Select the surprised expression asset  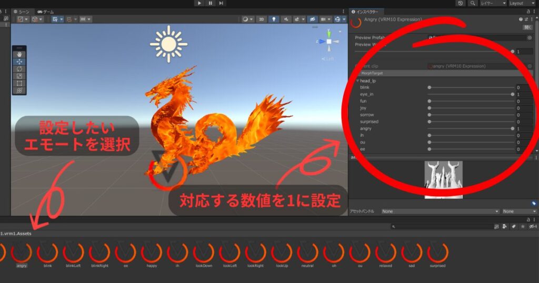coord(437,255)
